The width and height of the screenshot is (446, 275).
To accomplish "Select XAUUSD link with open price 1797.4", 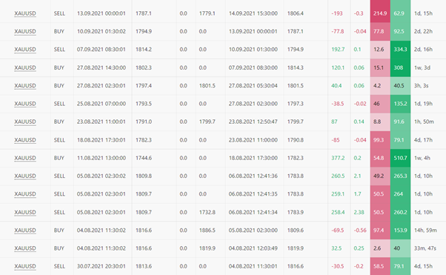I will (25, 86).
